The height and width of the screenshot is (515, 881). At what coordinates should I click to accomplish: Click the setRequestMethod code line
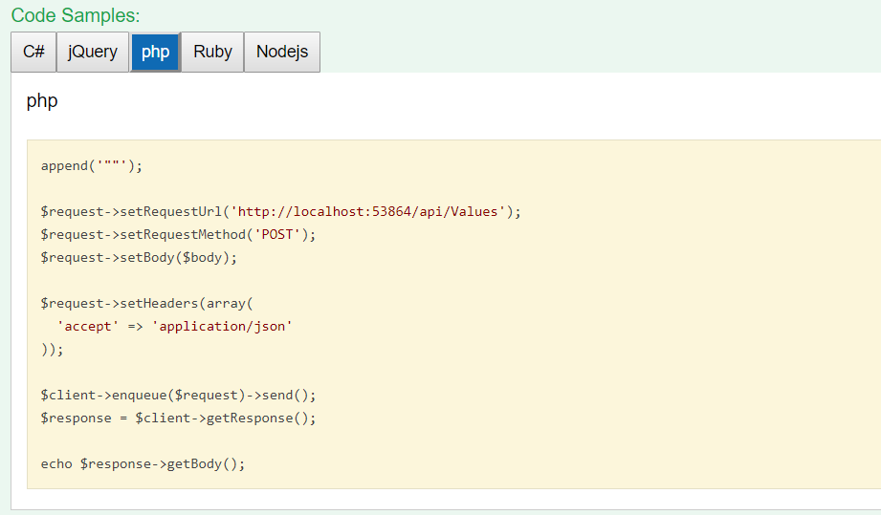[x=178, y=234]
